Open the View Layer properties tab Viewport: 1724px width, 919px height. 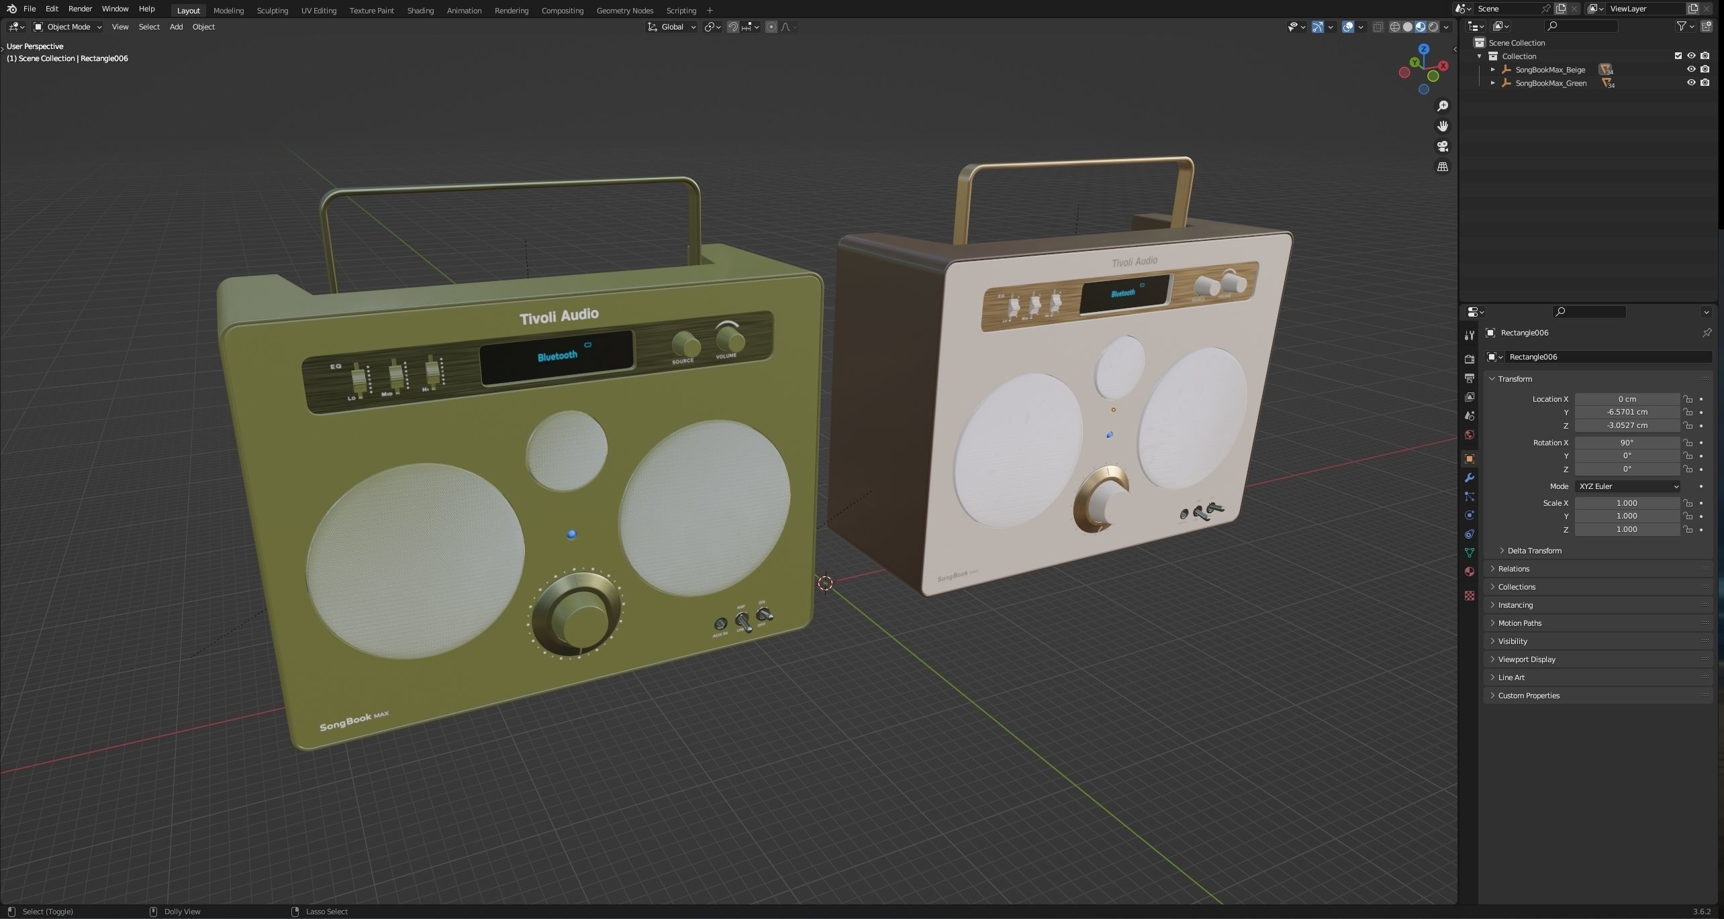click(1469, 397)
